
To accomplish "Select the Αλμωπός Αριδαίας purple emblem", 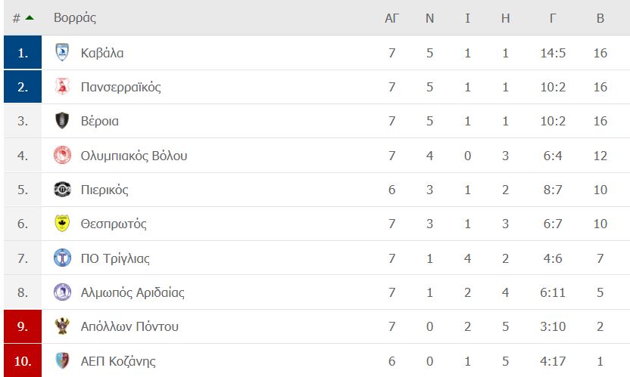I will (x=62, y=292).
